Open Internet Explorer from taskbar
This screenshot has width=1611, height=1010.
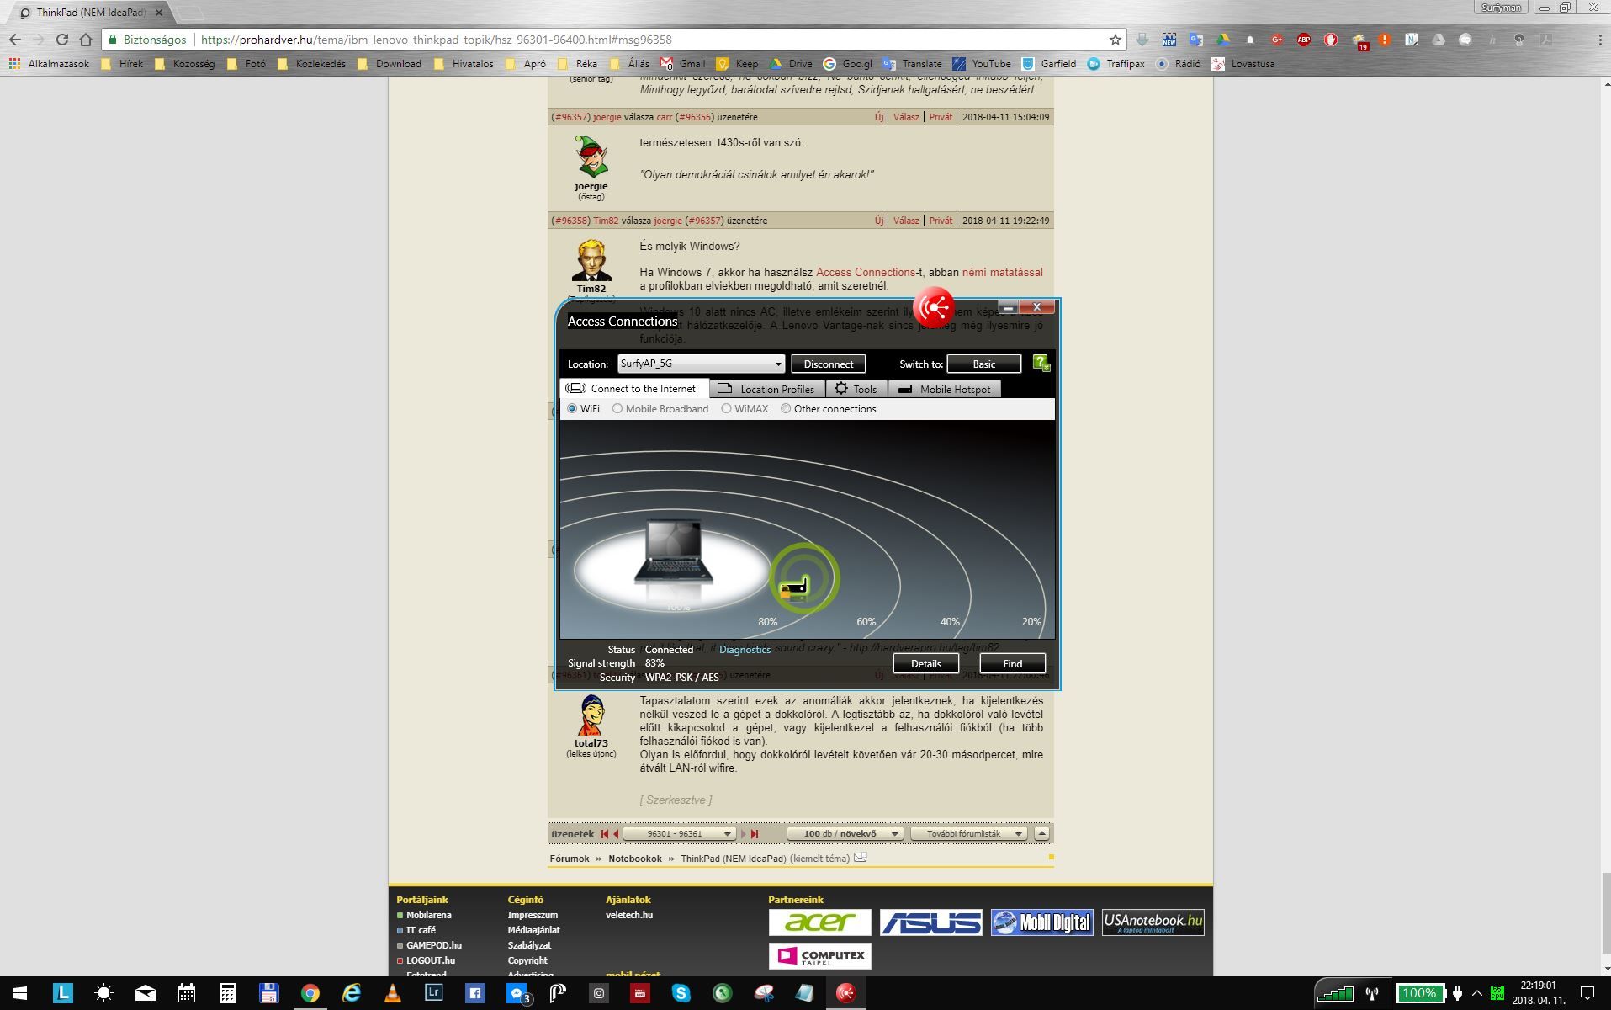pos(351,993)
